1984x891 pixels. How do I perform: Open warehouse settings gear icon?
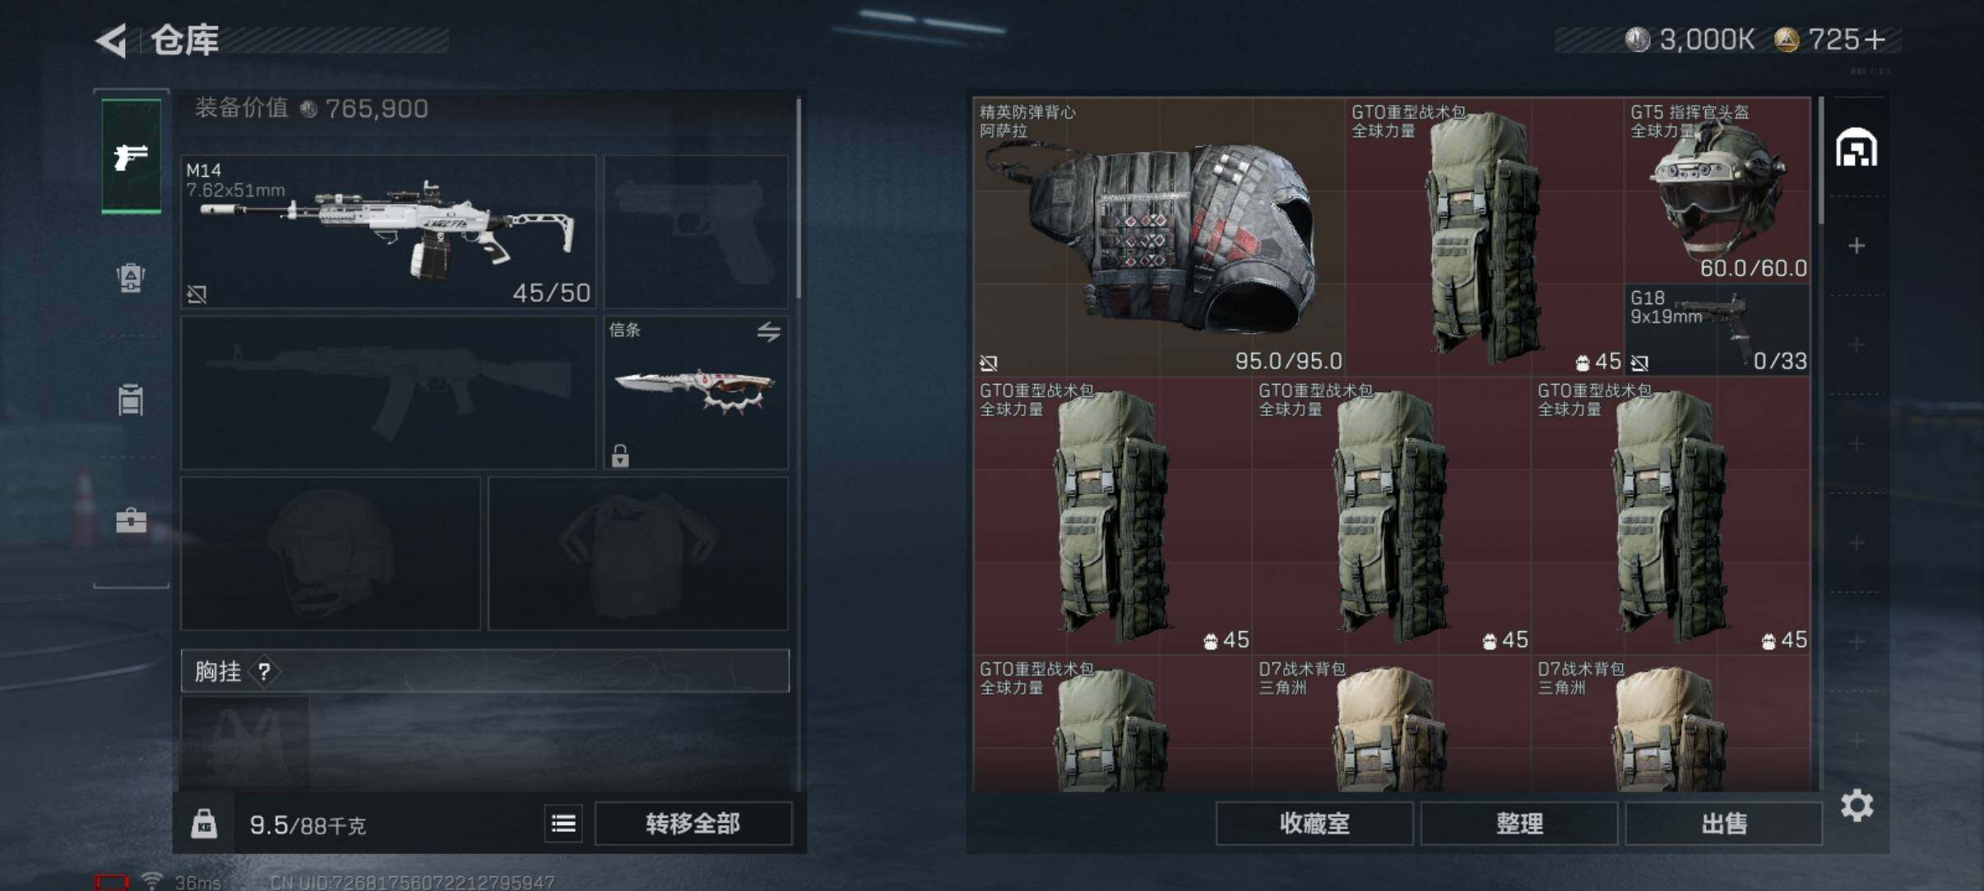click(x=1857, y=806)
